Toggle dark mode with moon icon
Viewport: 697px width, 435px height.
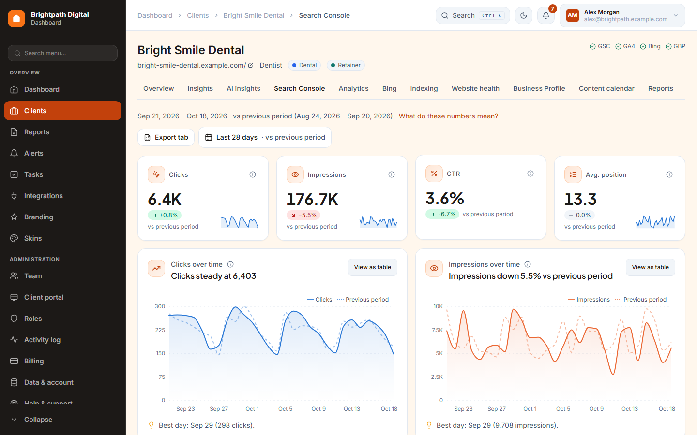click(524, 15)
